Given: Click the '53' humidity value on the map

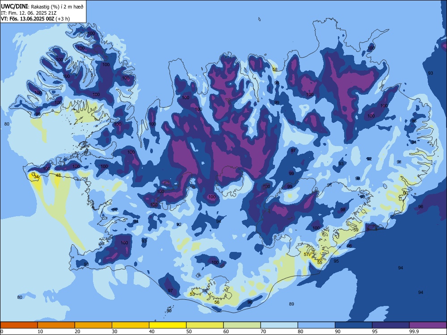Looking at the screenshot, I should pos(192,294).
